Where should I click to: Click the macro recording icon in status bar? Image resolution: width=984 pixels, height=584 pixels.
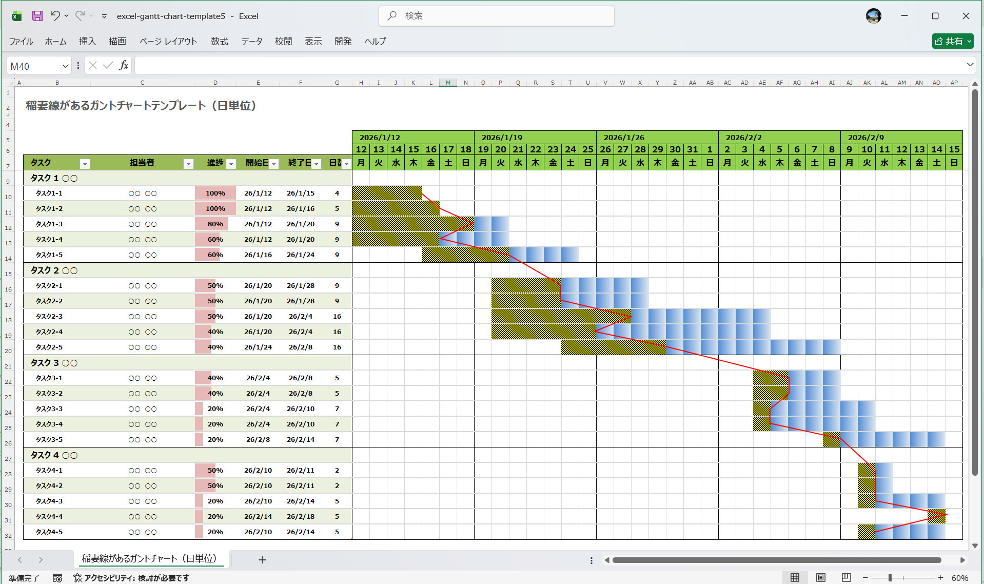(57, 578)
